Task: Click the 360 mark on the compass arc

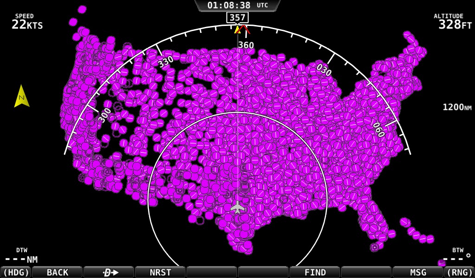Action: pos(246,45)
